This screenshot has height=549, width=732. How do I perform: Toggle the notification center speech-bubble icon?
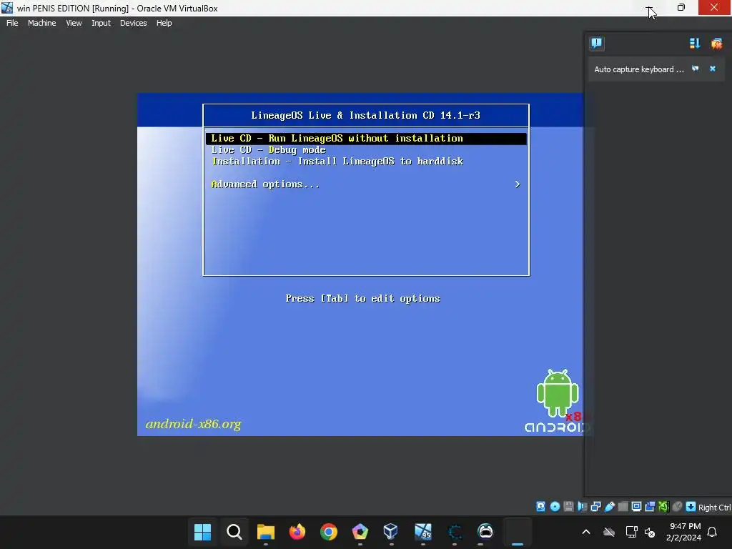[597, 44]
